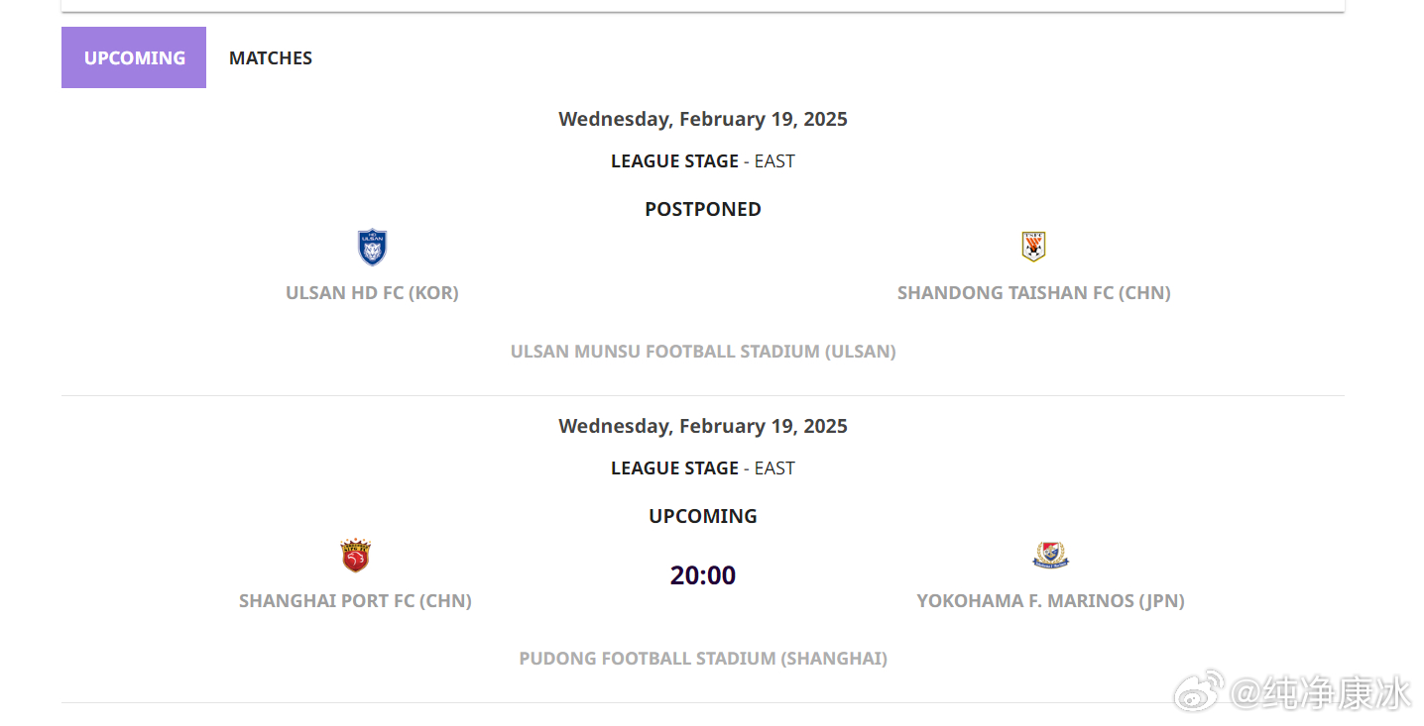Screen dimensions: 1424x726
Task: Click the POSTPONED match status label
Action: pos(703,209)
